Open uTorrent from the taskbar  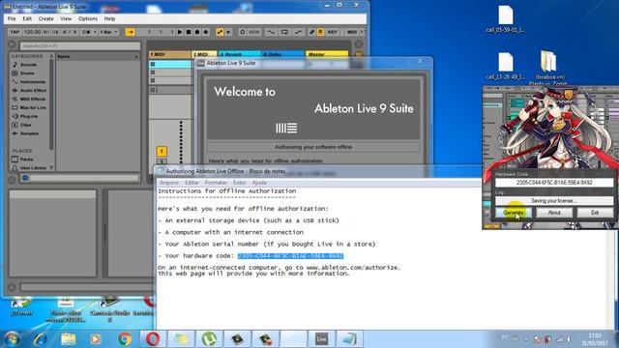[209, 339]
